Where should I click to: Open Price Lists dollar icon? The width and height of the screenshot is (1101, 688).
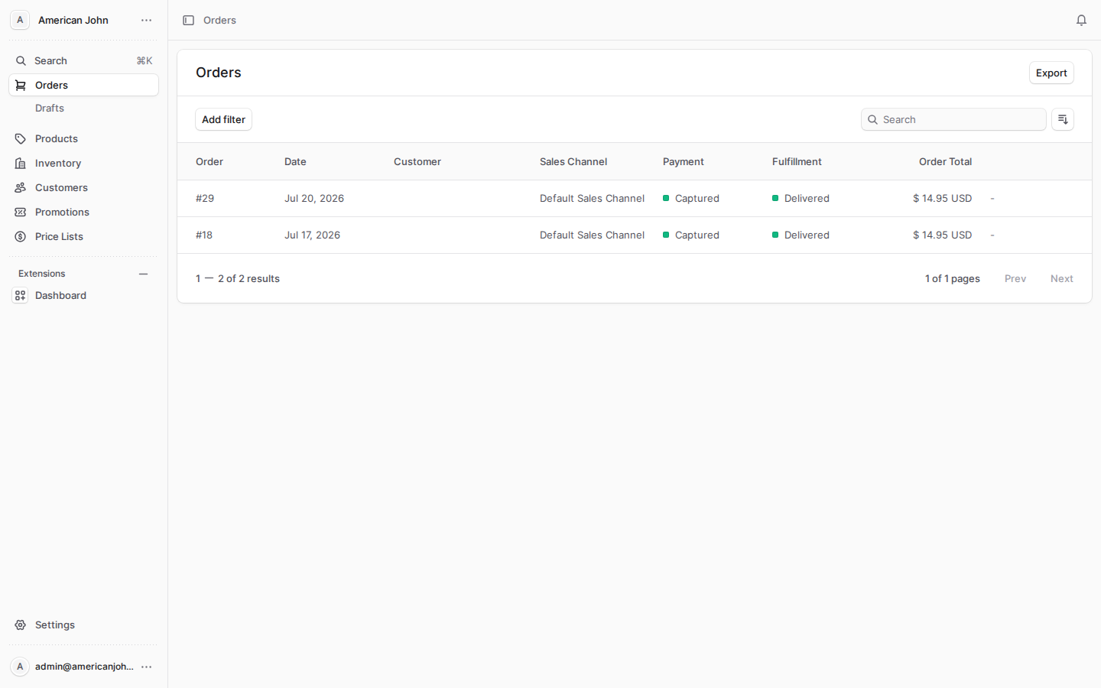click(21, 237)
